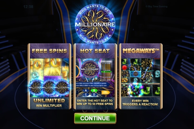Screen dimensions: 194x129
Task: Click the Hot Seat preview image
Action: [95, 78]
